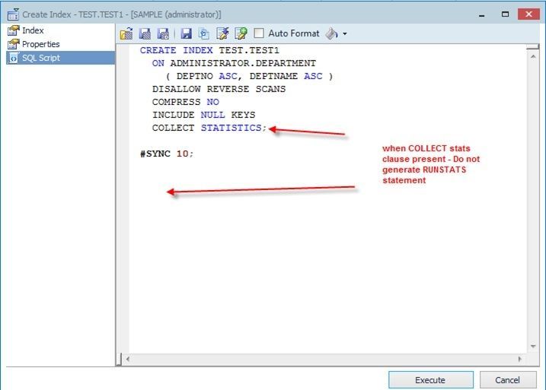Click the edit script icon with green plus
The height and width of the screenshot is (390, 546).
point(241,33)
